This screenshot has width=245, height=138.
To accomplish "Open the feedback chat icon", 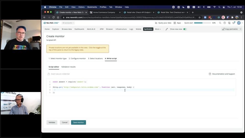I will click(x=229, y=23).
